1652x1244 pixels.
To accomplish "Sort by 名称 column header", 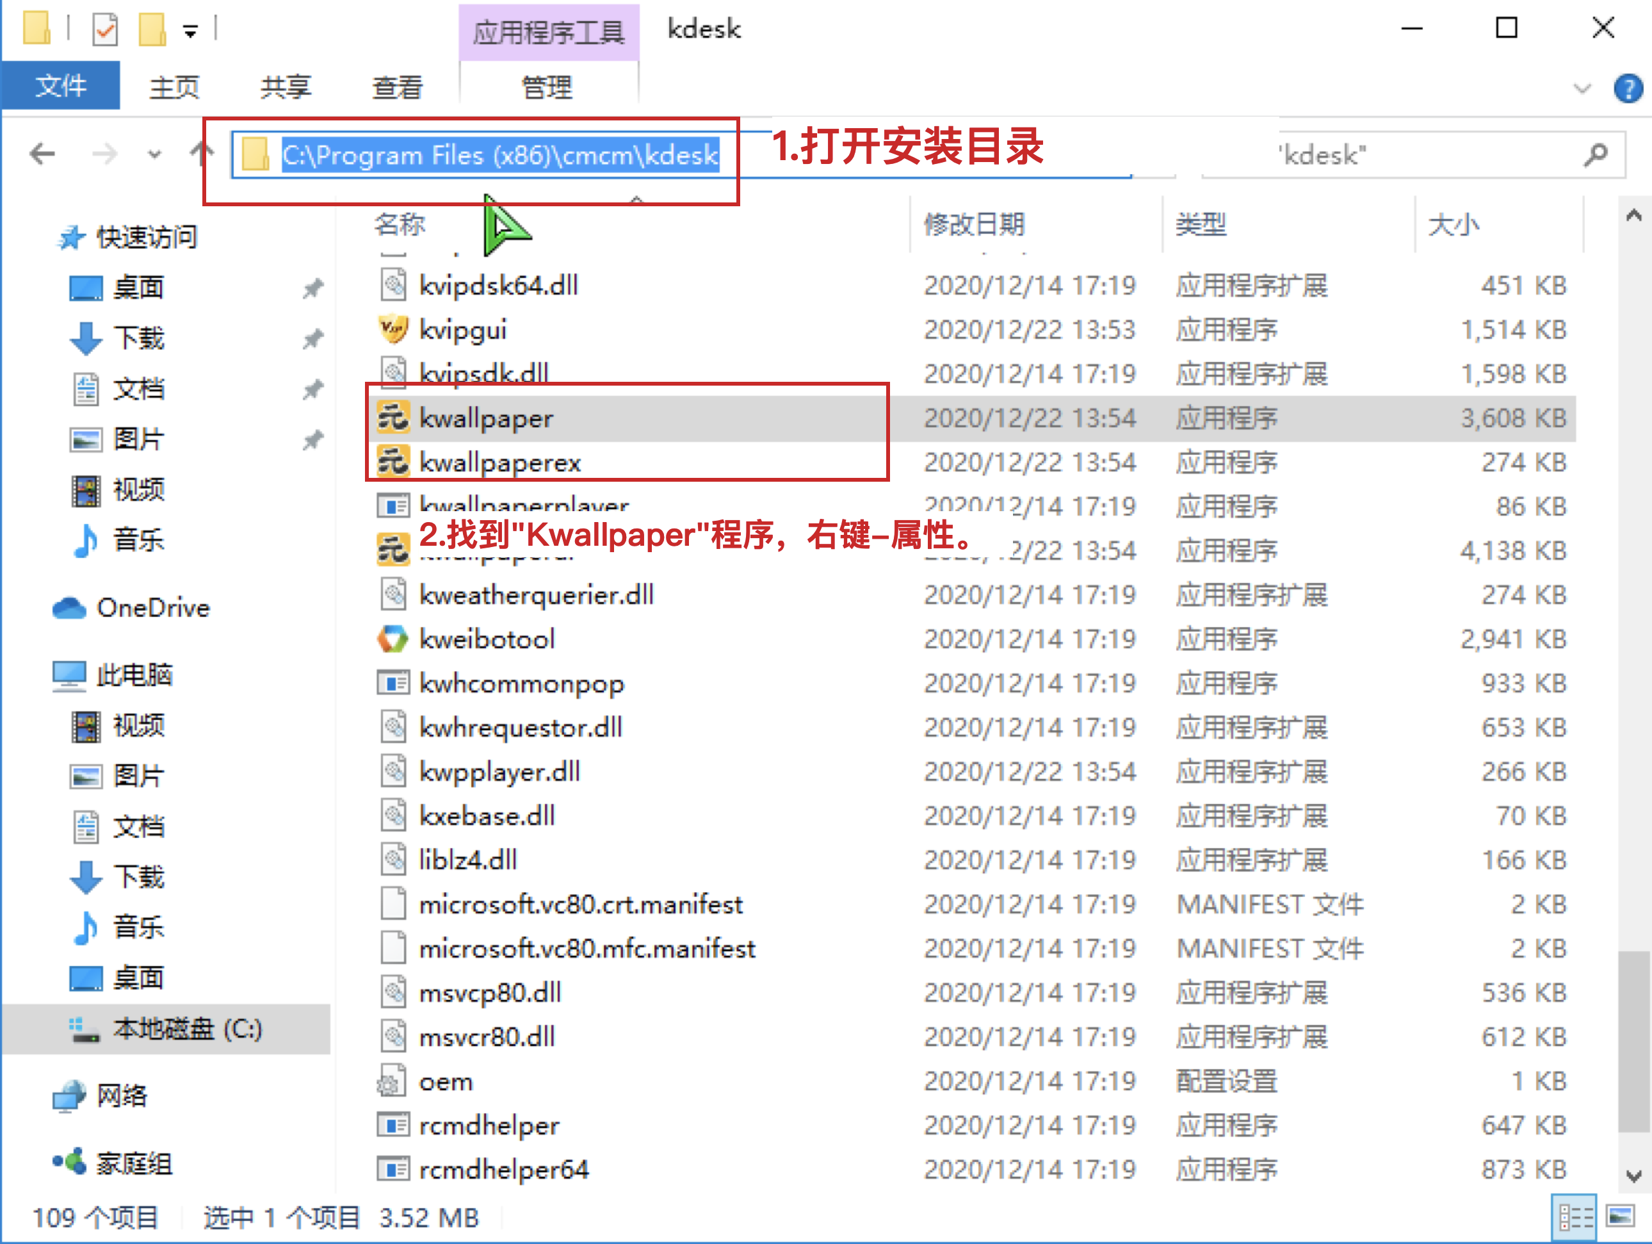I will [x=400, y=224].
